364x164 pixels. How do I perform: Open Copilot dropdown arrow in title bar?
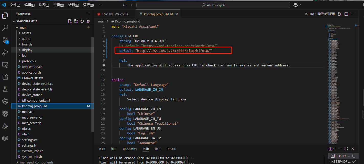(300, 5)
